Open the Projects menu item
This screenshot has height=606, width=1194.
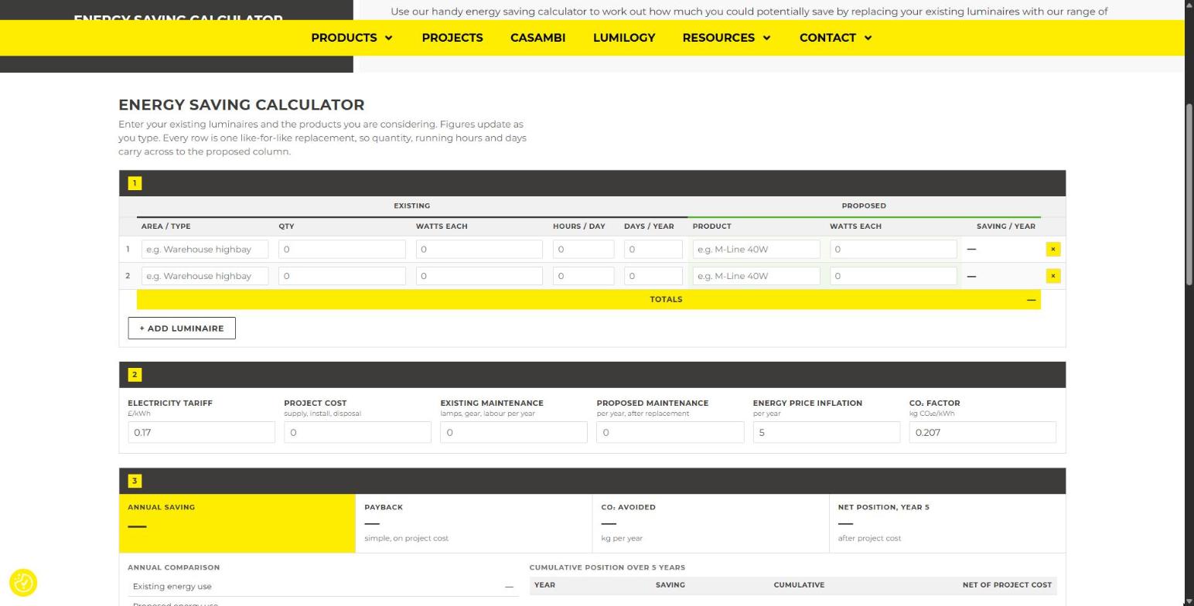452,38
